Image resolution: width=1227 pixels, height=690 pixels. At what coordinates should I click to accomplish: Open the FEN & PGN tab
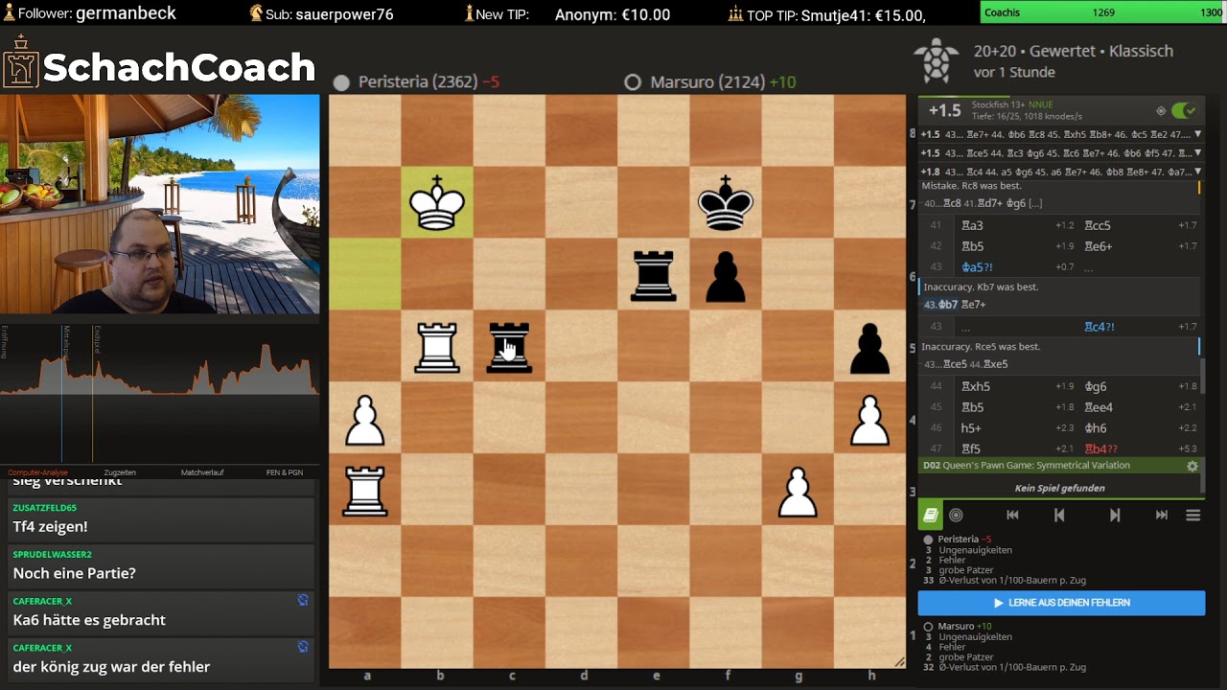click(285, 472)
